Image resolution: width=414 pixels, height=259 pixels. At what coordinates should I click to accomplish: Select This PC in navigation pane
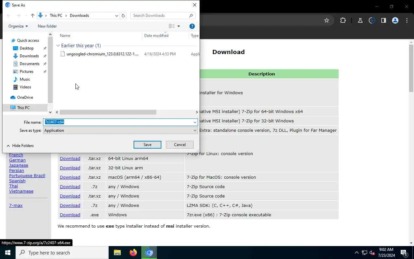click(x=23, y=108)
